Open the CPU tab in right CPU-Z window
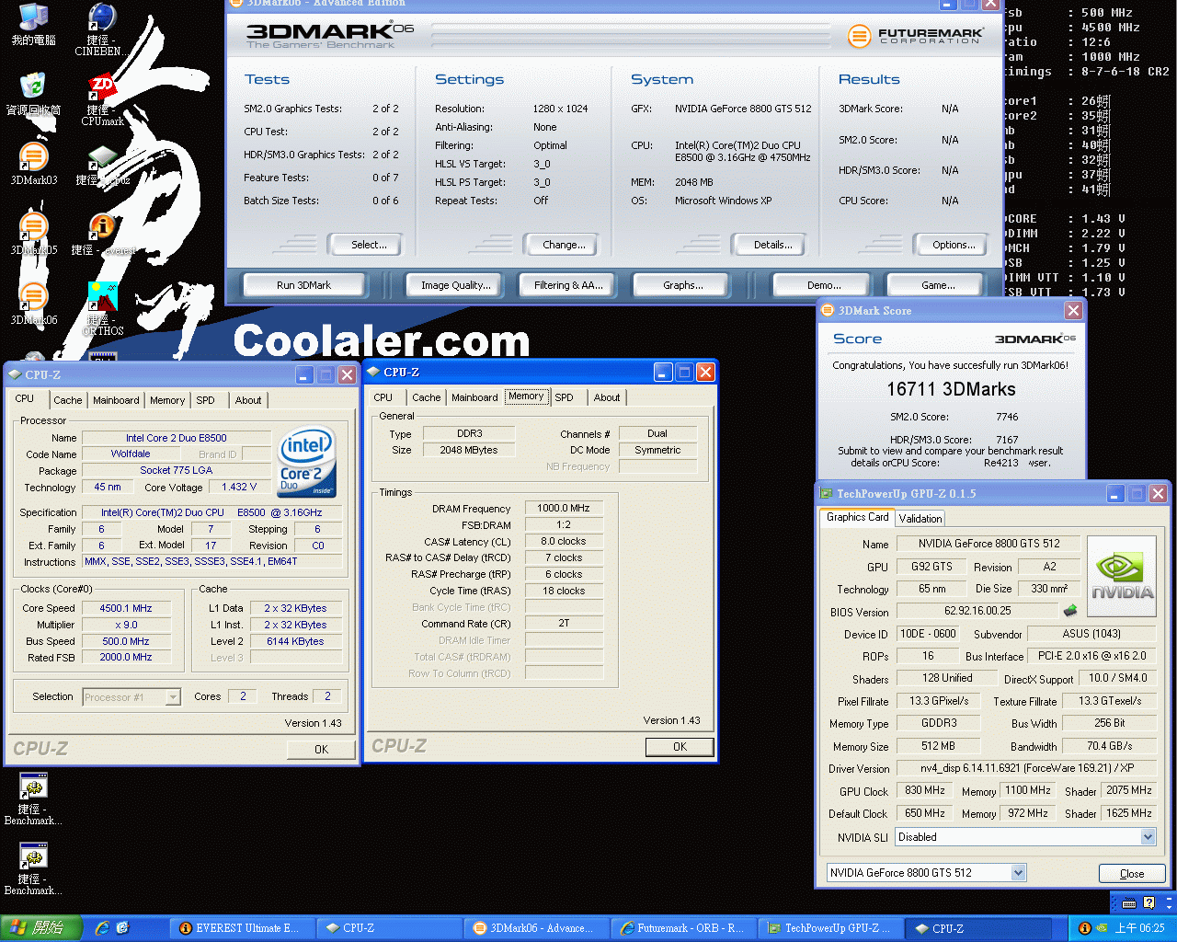 click(383, 397)
